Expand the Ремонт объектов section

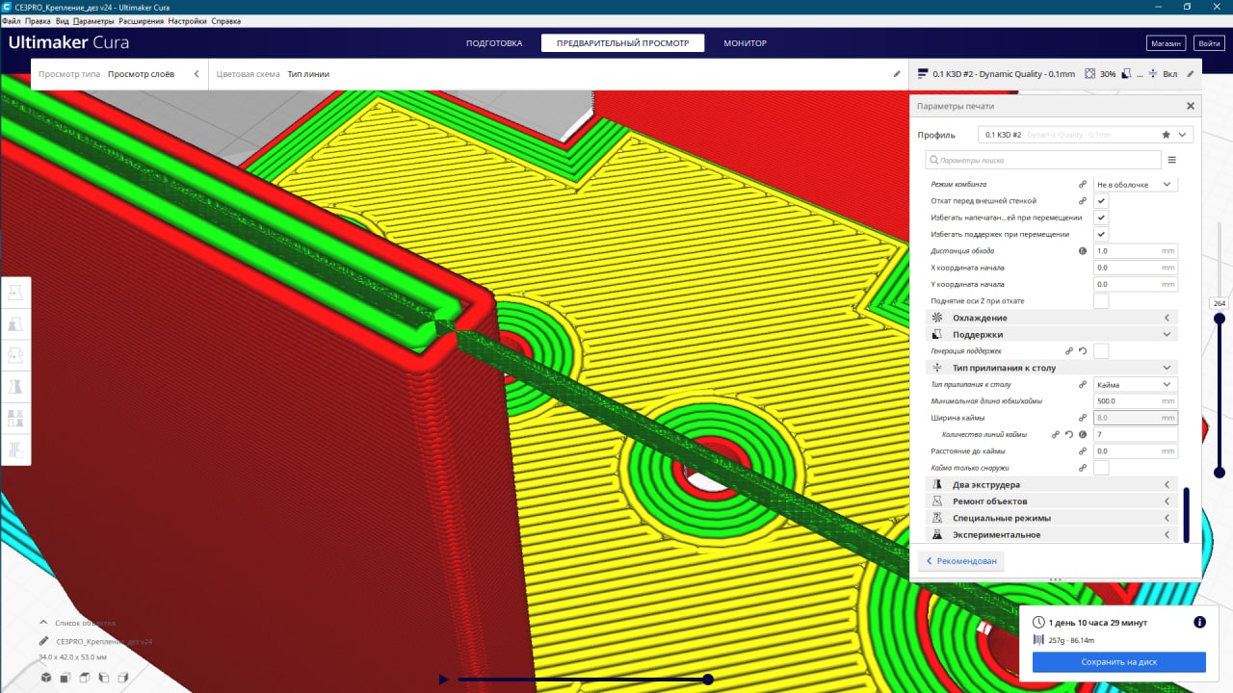click(x=1052, y=501)
